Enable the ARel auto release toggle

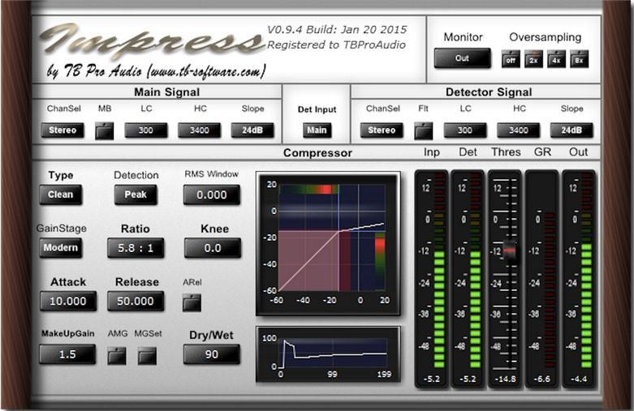pos(192,302)
